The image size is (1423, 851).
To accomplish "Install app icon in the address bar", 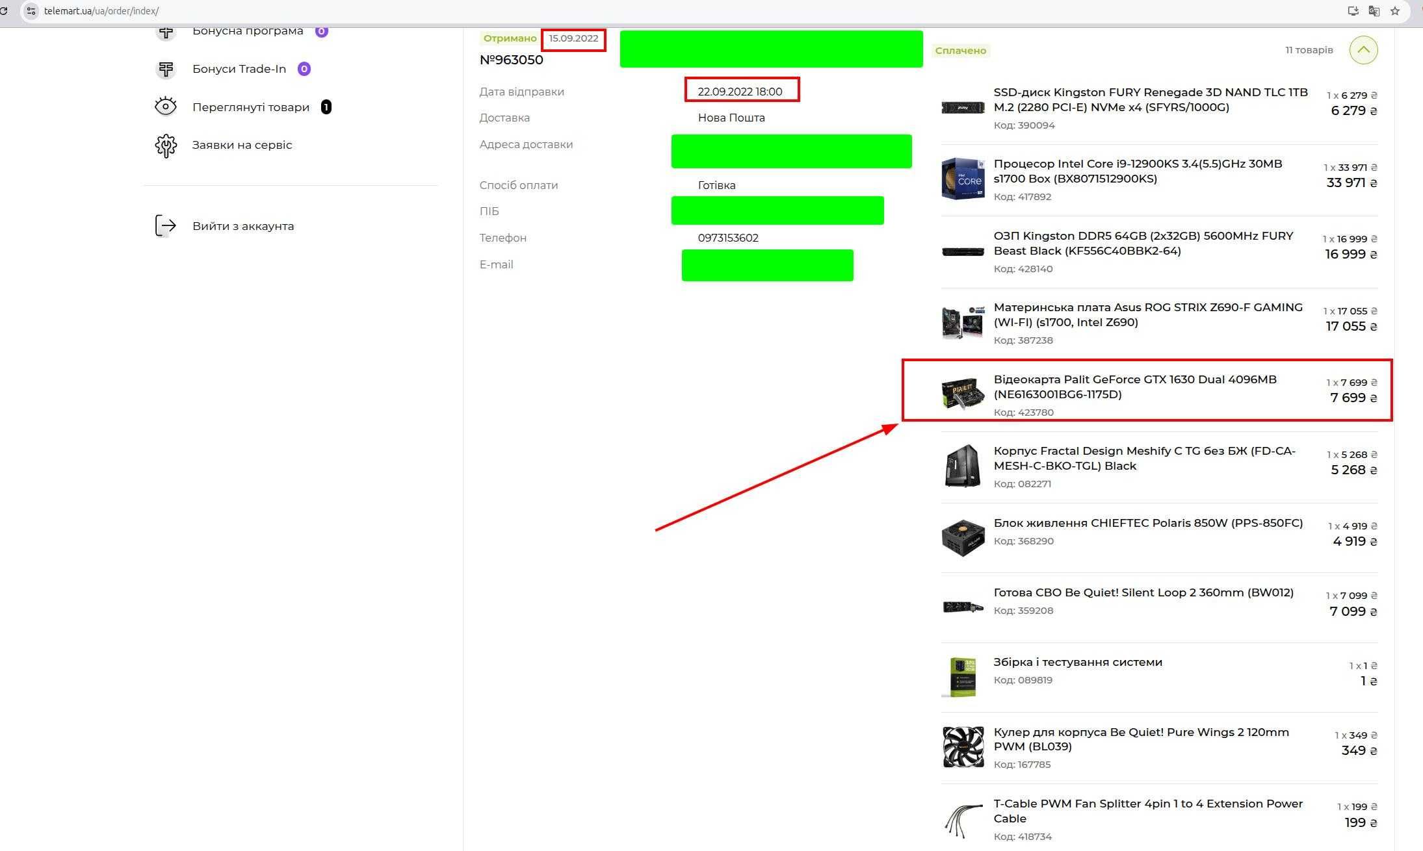I will coord(1353,11).
